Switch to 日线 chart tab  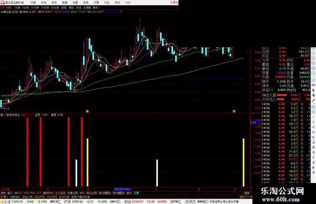(64, 7)
